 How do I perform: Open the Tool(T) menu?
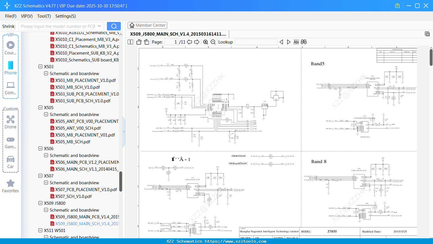pos(44,16)
